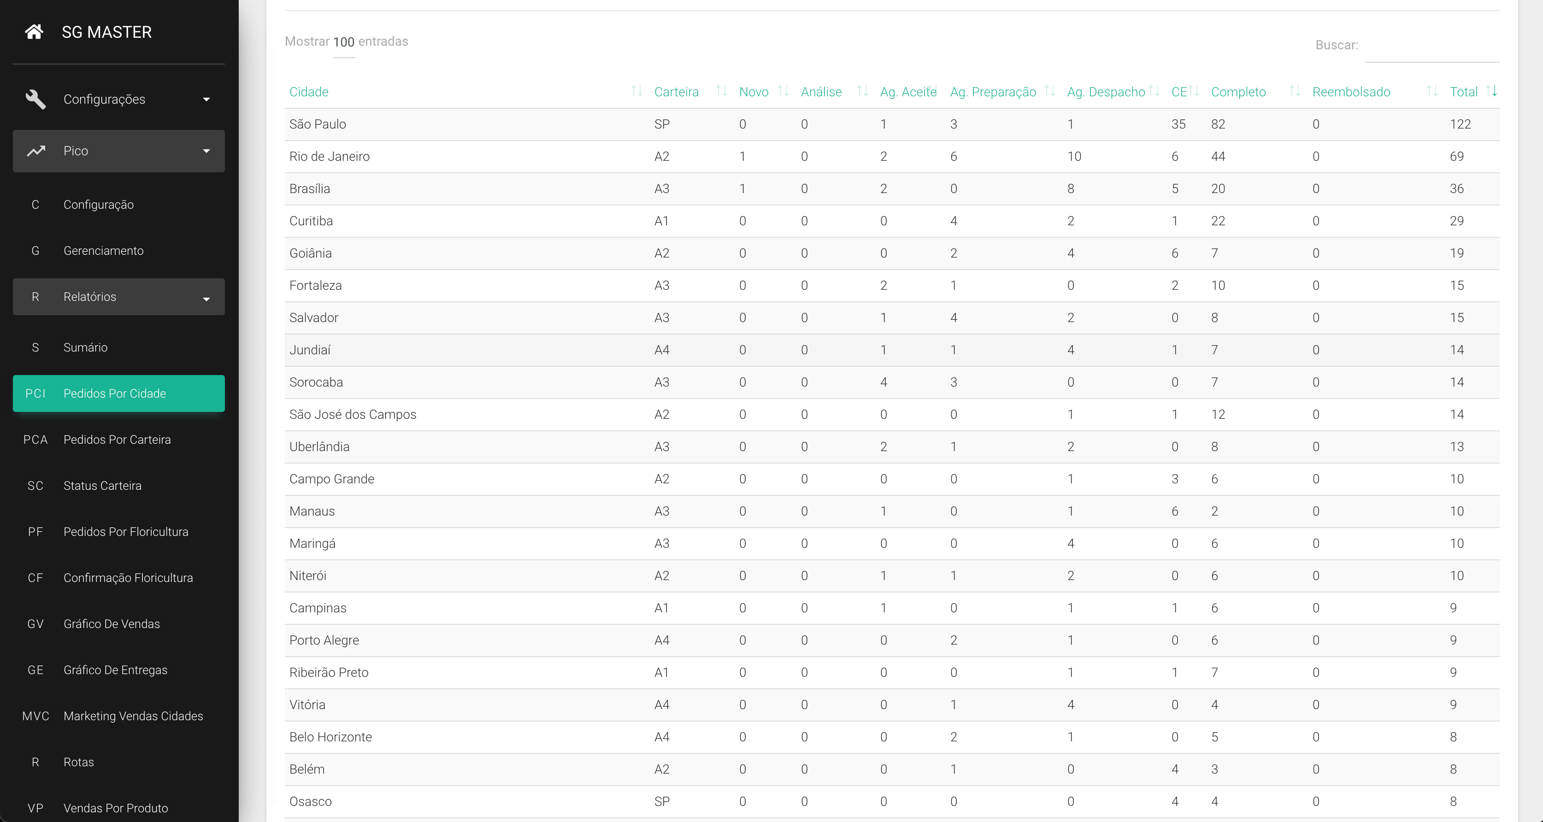This screenshot has height=822, width=1543.
Task: Open the entries count dropdown showing 100
Action: pos(344,42)
